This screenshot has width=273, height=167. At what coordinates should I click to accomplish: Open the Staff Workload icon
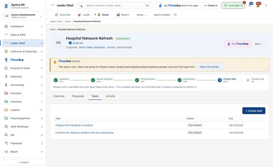point(6,127)
